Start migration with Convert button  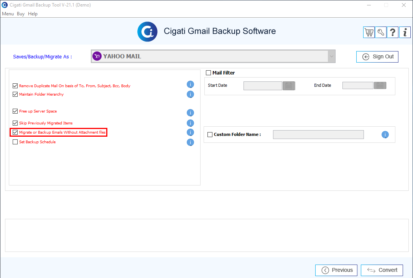pos(382,270)
